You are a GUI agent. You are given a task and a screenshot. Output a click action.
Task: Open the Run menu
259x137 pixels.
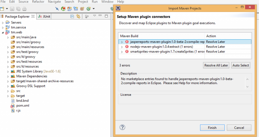coord(95,2)
